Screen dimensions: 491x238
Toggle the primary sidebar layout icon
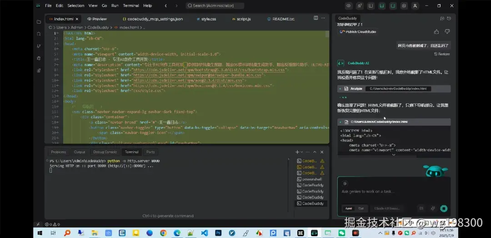point(371,5)
